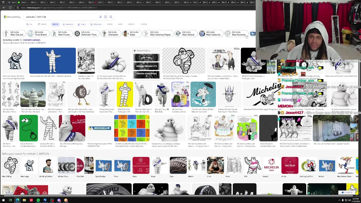Image resolution: width=361 pixels, height=203 pixels.
Task: Open the blue Design Evolution Michelin Man image
Action: (52, 61)
